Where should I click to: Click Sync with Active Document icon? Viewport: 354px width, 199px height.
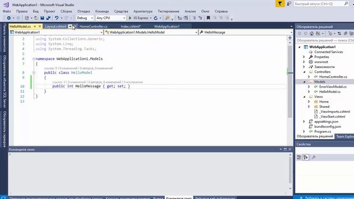(339, 34)
